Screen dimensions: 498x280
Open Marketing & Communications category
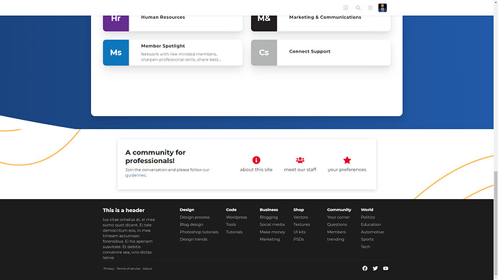pos(325,17)
